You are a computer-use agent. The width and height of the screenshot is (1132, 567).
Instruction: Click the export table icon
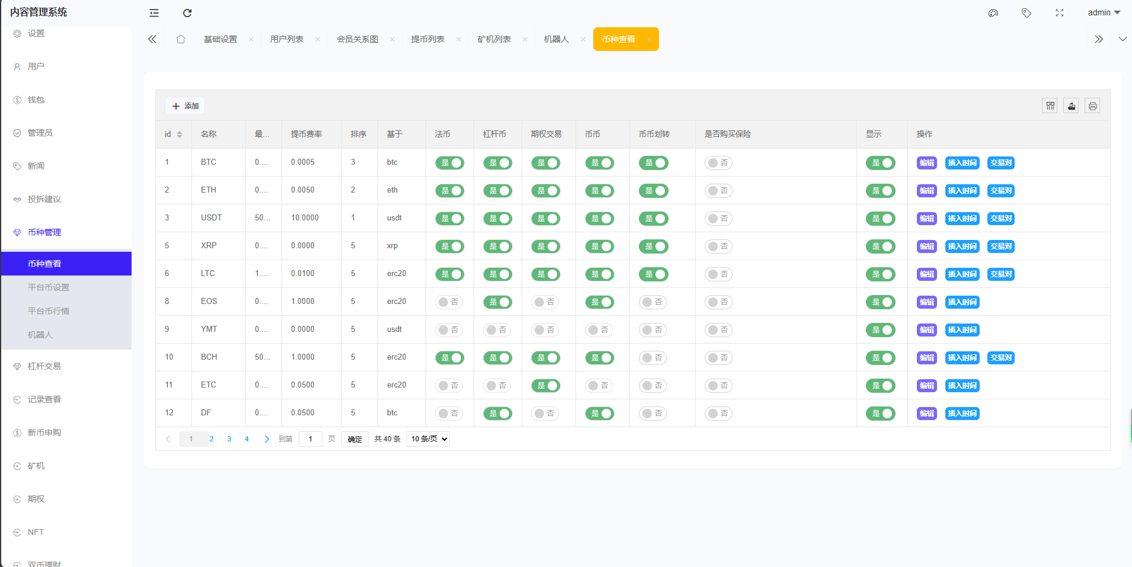point(1072,106)
